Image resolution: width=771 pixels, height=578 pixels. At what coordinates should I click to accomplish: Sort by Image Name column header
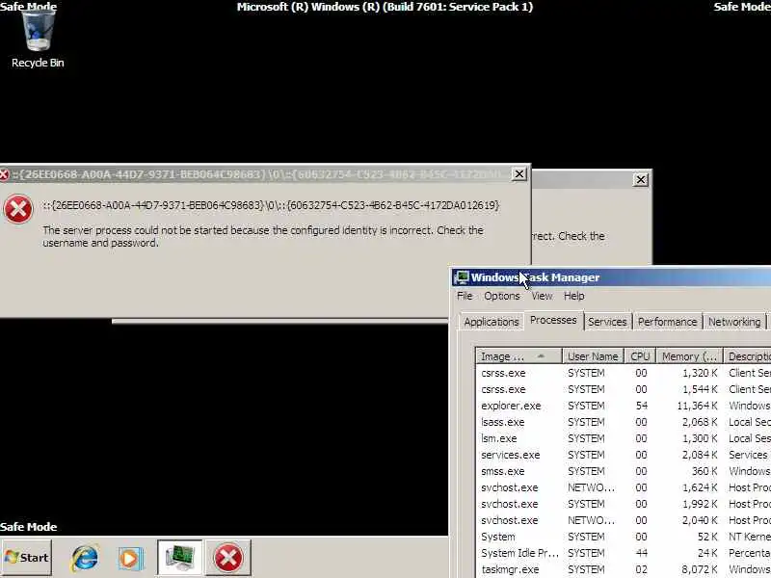point(518,356)
